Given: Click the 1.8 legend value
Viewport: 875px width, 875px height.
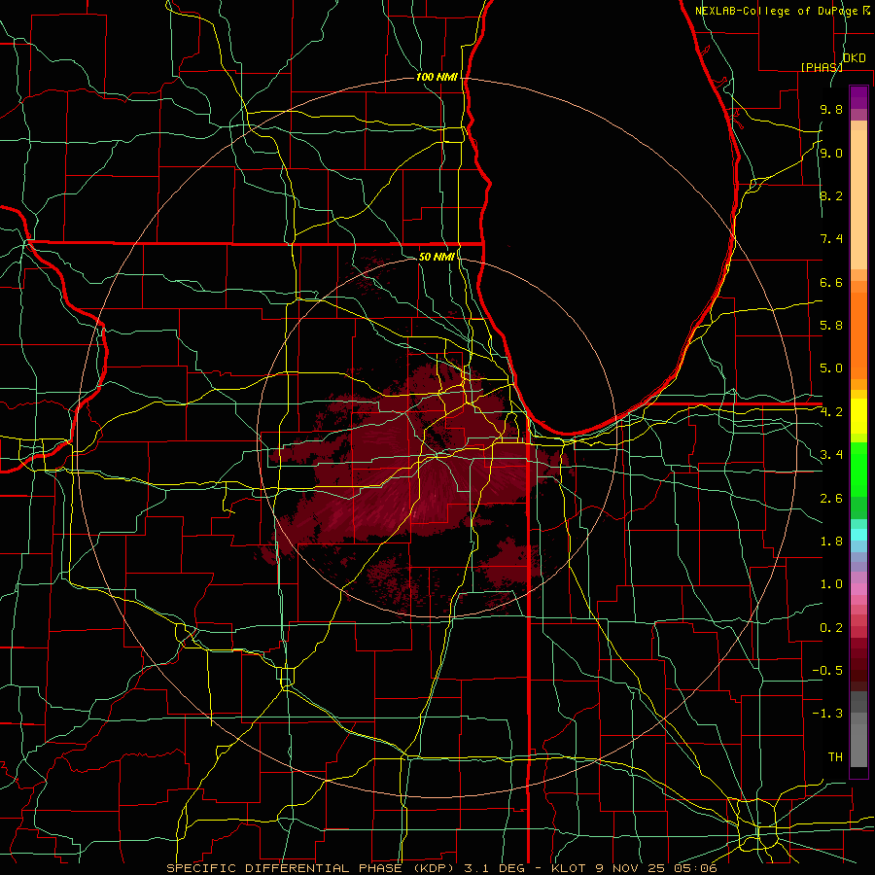Looking at the screenshot, I should click(x=831, y=542).
